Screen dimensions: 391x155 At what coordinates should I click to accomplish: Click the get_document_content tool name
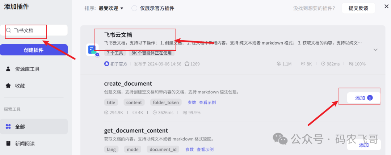click(x=136, y=130)
